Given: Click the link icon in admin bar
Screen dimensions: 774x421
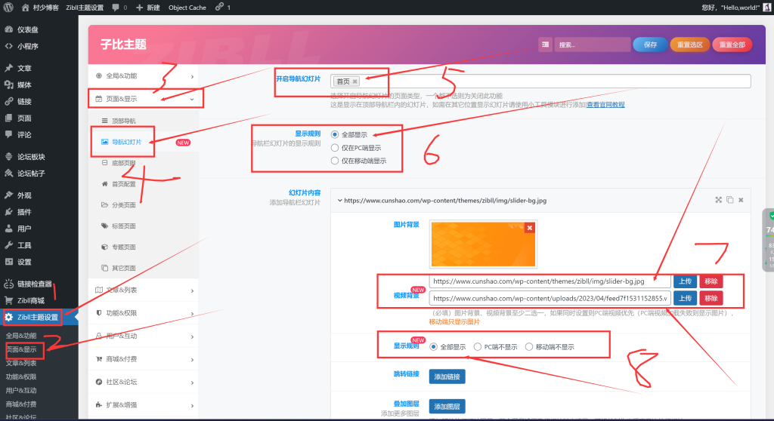Looking at the screenshot, I should tap(219, 7).
